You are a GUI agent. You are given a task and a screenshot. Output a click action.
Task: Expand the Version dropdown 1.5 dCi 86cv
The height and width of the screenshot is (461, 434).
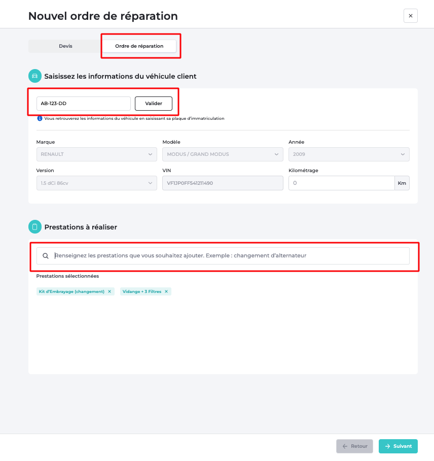97,183
